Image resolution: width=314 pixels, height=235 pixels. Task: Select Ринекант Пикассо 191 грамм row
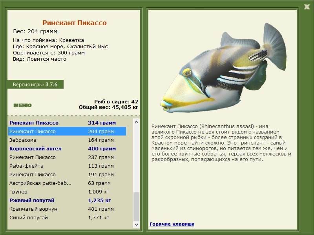(67, 174)
